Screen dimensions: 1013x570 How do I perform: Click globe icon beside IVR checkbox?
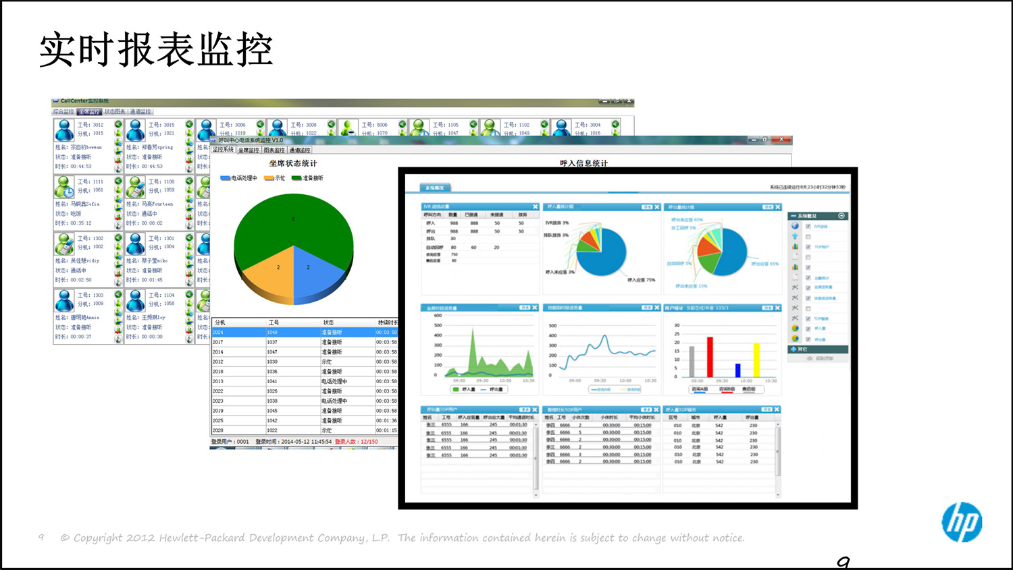pos(795,226)
